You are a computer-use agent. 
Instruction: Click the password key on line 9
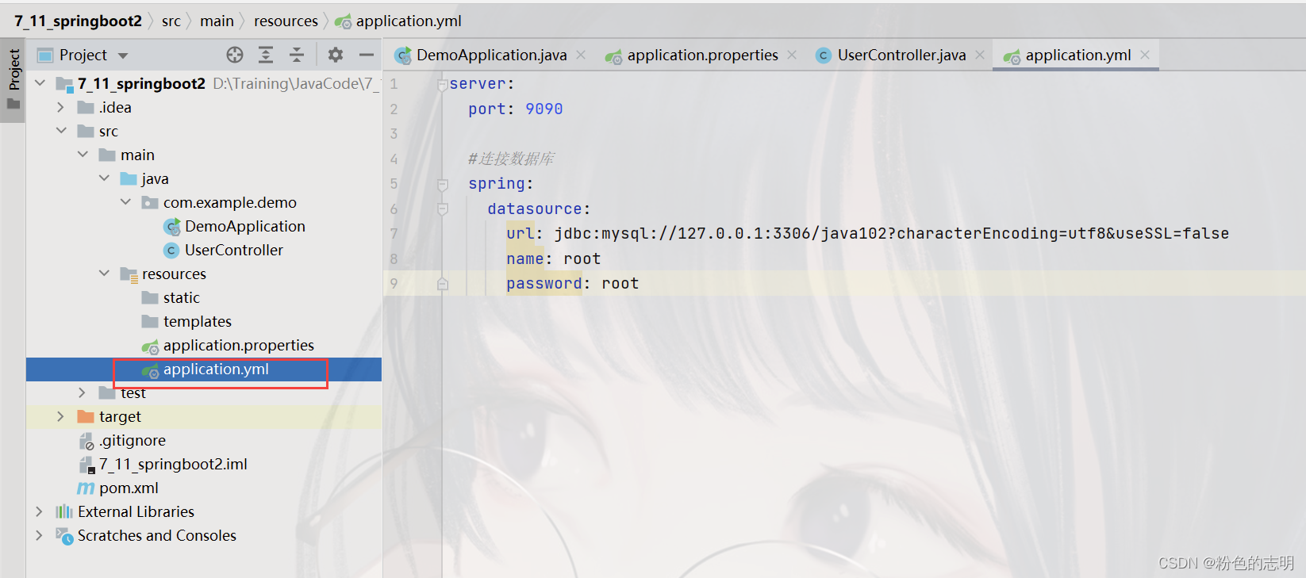click(544, 283)
